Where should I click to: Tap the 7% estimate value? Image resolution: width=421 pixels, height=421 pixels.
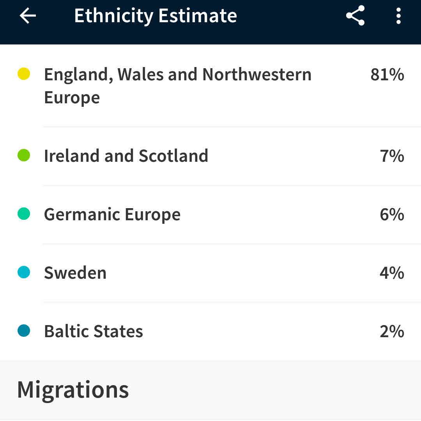392,156
